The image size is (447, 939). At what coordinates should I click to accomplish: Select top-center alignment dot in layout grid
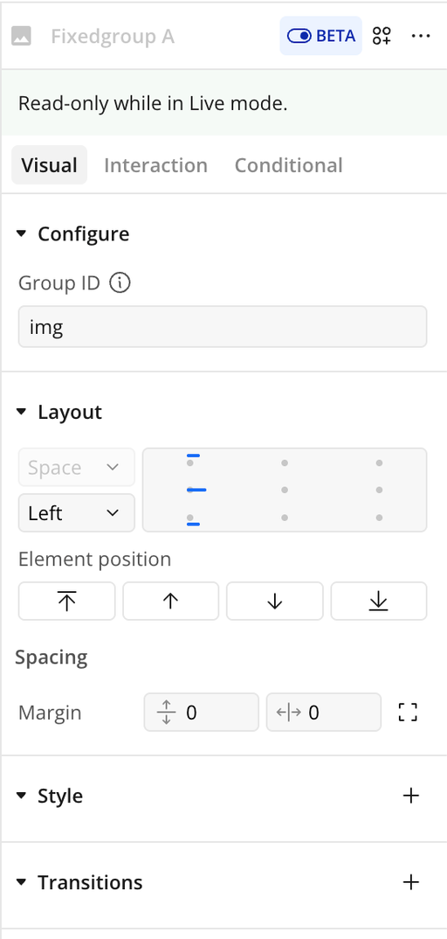[285, 463]
